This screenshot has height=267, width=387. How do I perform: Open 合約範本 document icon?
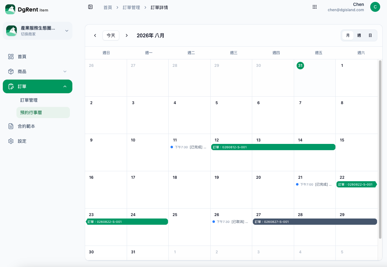(x=11, y=126)
